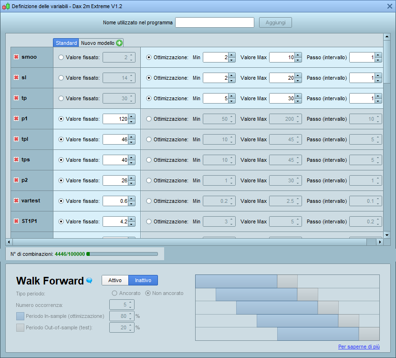Click the Out-of-sample gray color swatch
The height and width of the screenshot is (358, 396).
(x=20, y=327)
